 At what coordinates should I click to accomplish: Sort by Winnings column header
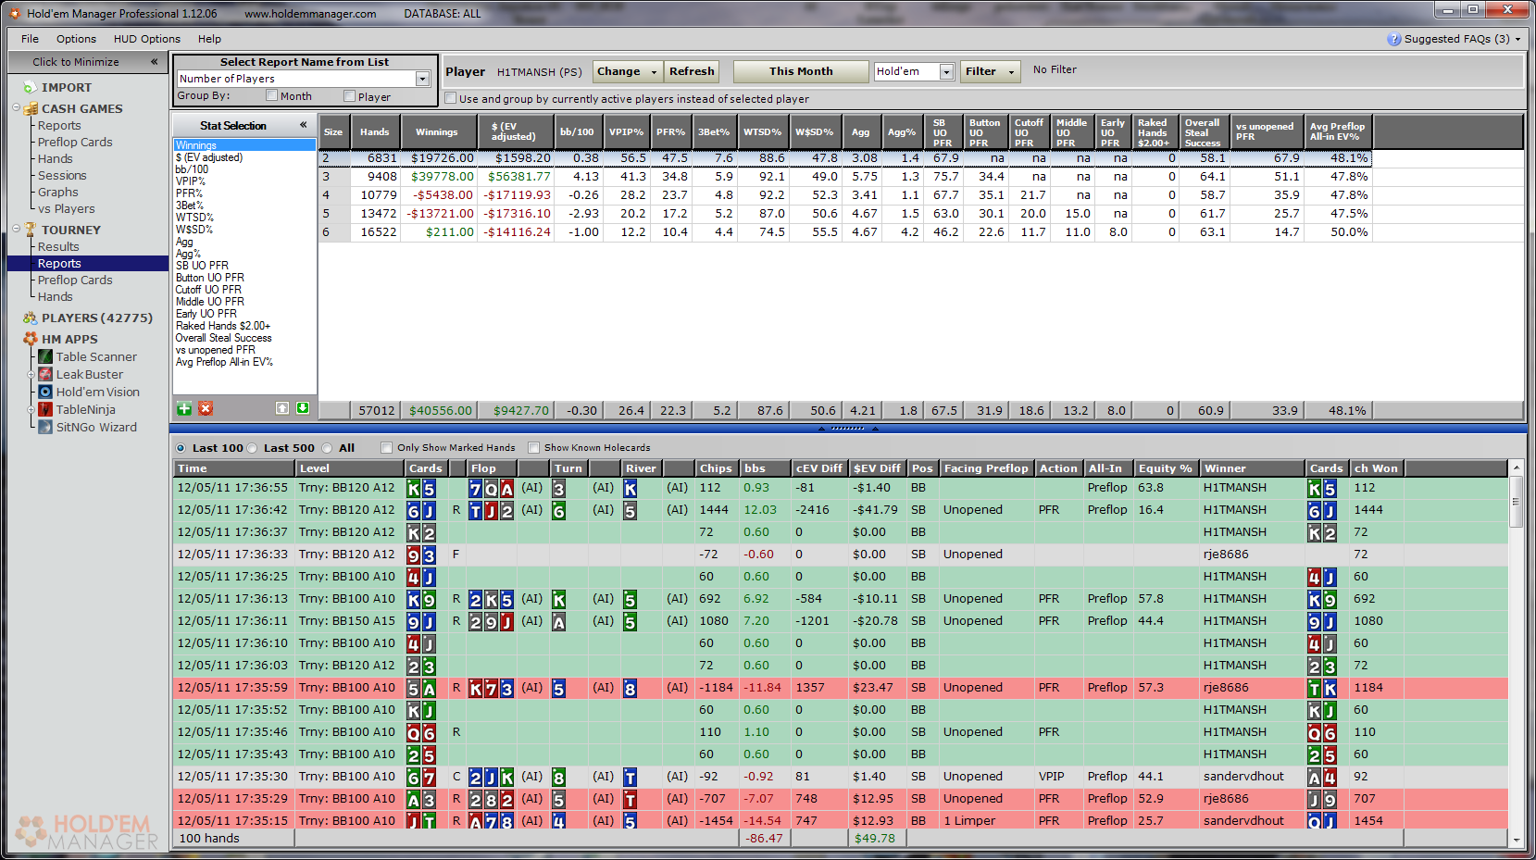tap(436, 131)
